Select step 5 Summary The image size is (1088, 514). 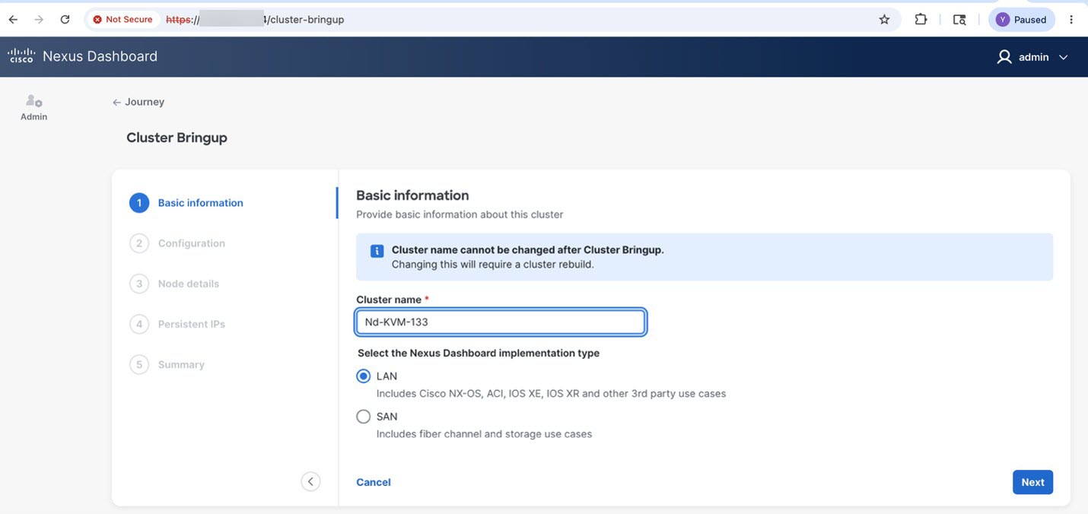coord(181,365)
